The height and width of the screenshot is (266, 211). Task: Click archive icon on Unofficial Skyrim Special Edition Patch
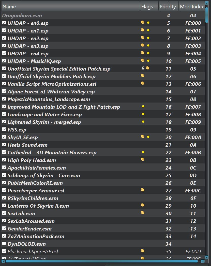148,68
